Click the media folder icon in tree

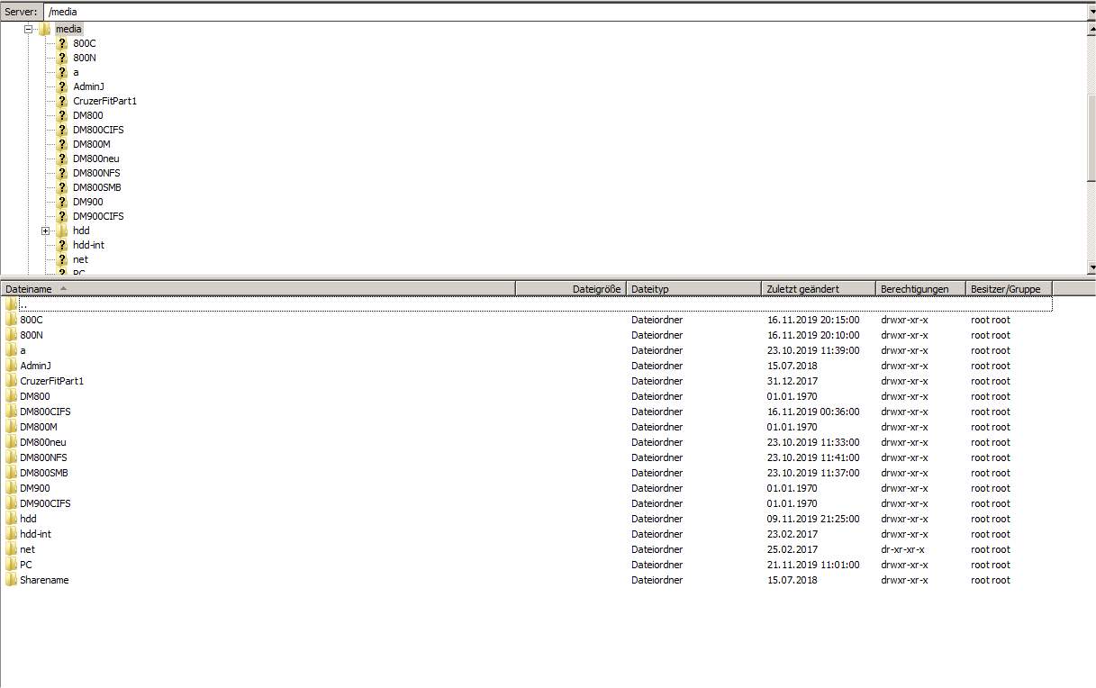pos(45,29)
